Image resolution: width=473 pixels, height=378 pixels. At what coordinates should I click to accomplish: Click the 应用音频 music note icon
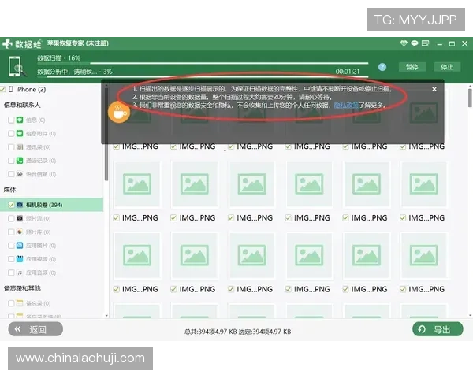coord(20,272)
